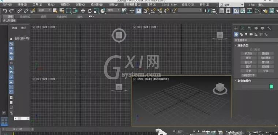Create a 长方体 box primitive
Image resolution: width=278 pixels, height=135 pixels.
[249, 53]
